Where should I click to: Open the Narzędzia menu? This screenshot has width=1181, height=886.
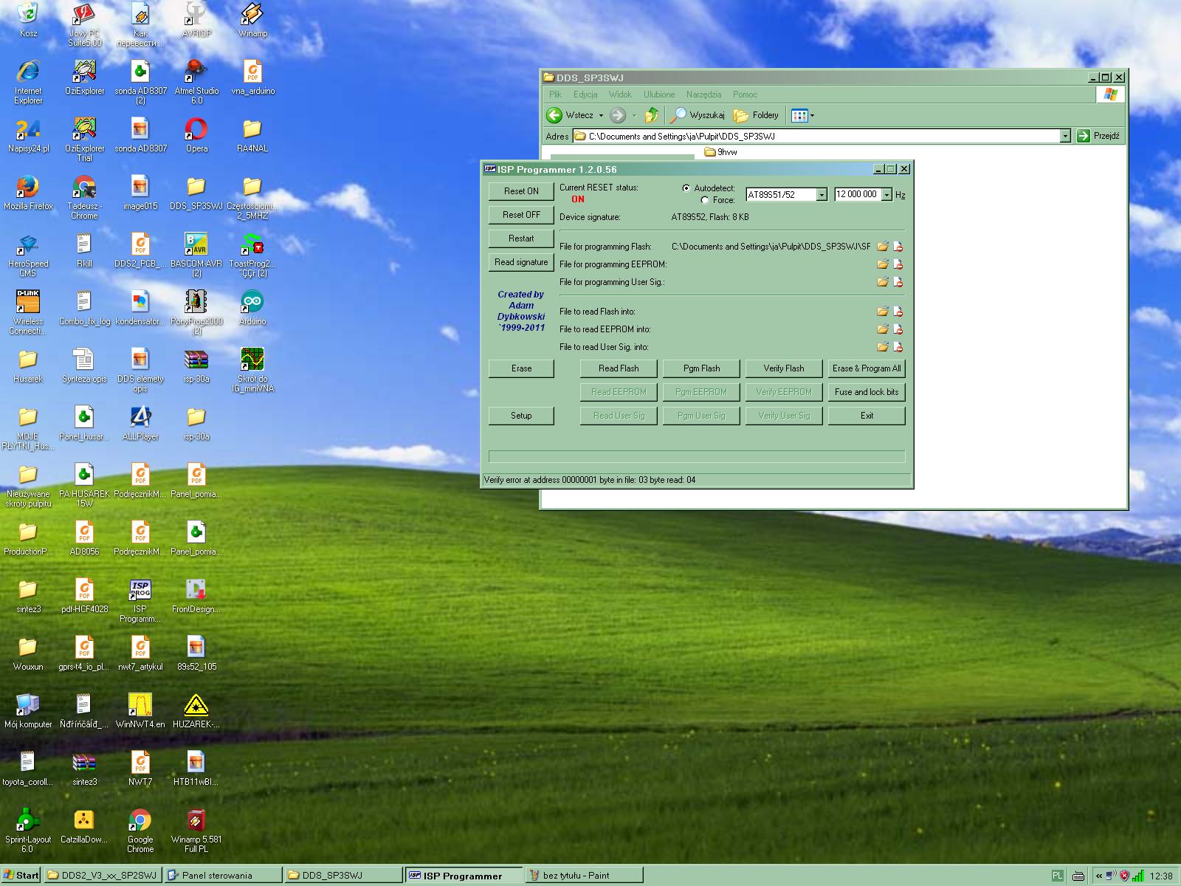tap(703, 95)
